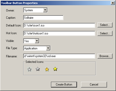Viewport: 116px width, 91px height.
Task: Click the Application value in File Type
Action: [x=31, y=48]
